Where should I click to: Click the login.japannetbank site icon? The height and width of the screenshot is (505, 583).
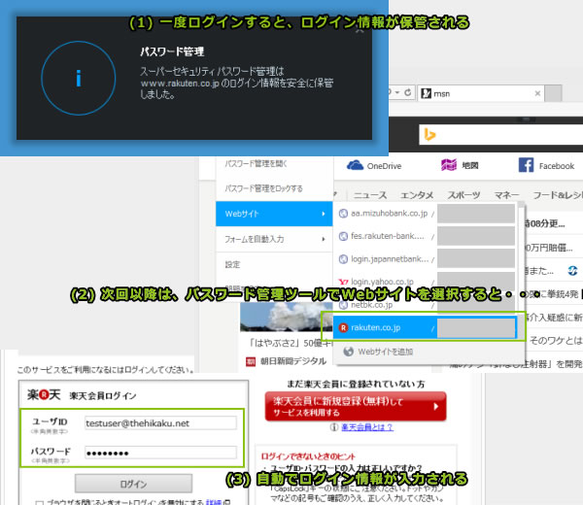[x=343, y=259]
